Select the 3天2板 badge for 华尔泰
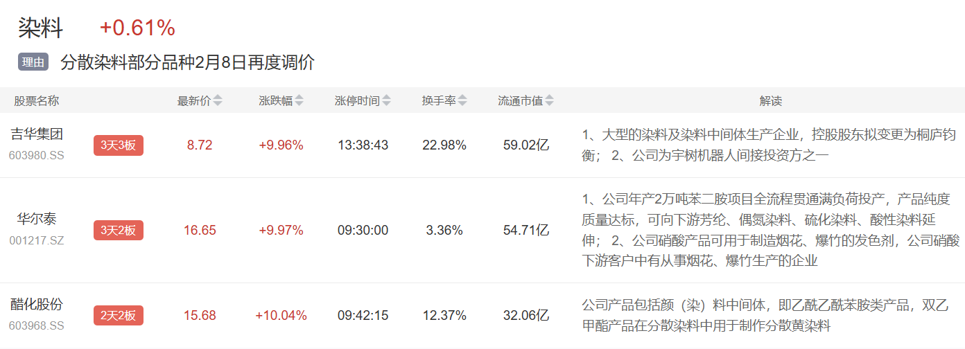The image size is (965, 349). pos(119,231)
